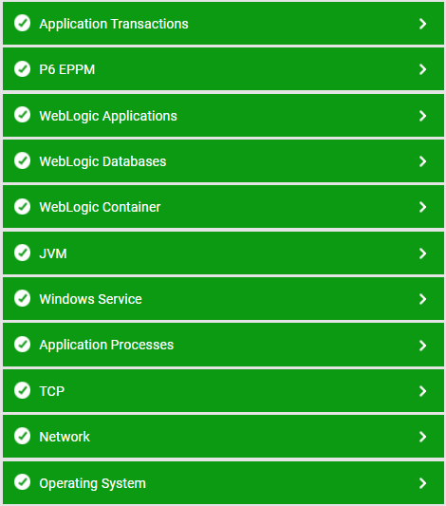
Task: Click the status check icon for P6 EPPM
Action: tap(22, 68)
